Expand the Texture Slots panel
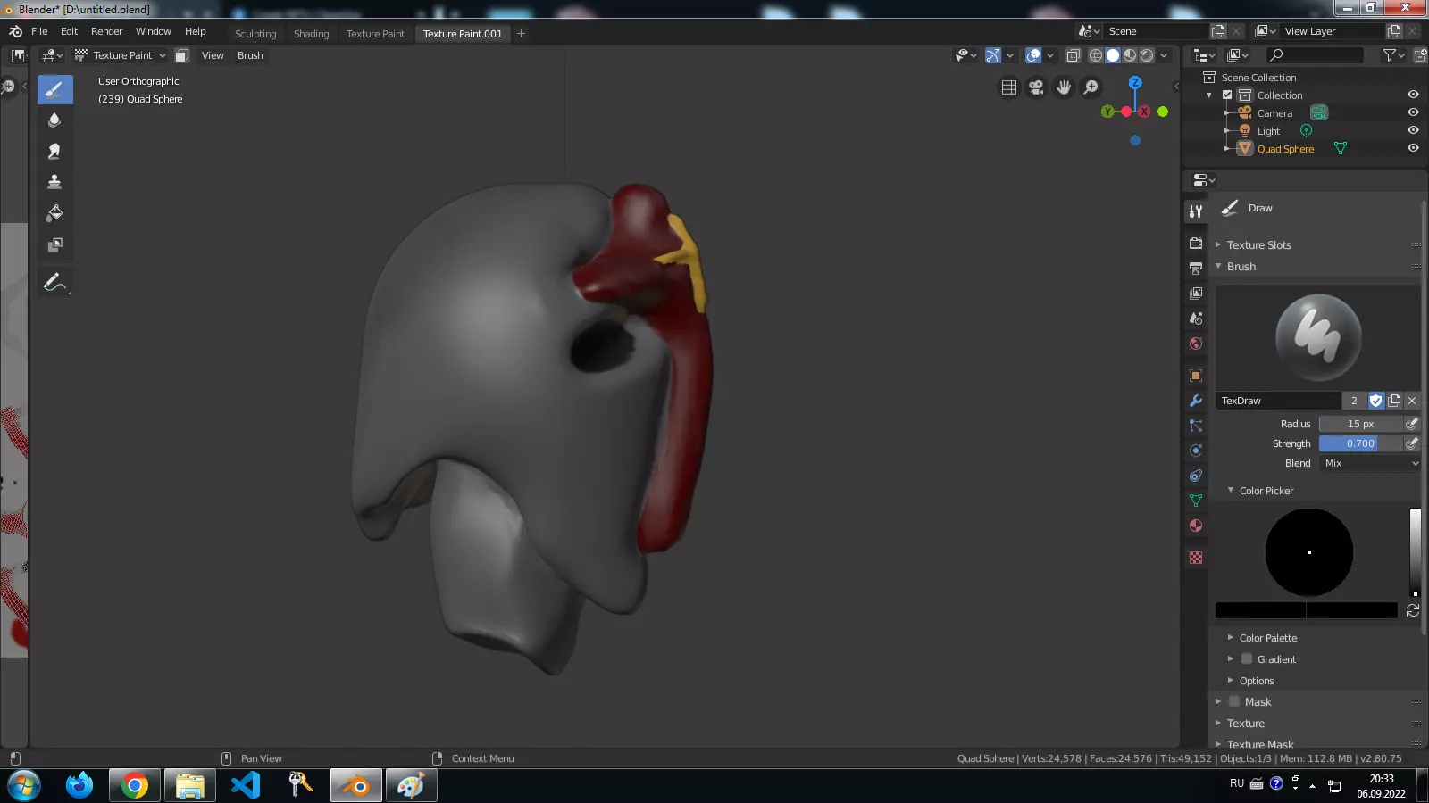Viewport: 1429px width, 803px height. (1258, 244)
